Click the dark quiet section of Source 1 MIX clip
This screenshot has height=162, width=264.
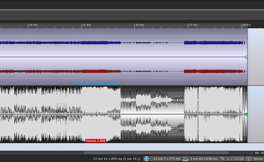[x=152, y=114]
